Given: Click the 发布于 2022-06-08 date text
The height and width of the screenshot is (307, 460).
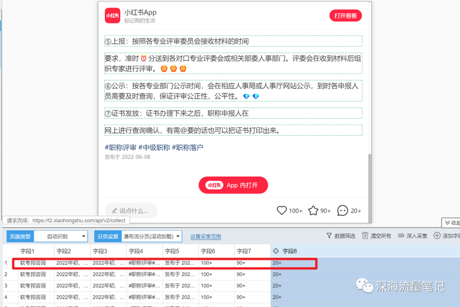Looking at the screenshot, I should (x=127, y=157).
